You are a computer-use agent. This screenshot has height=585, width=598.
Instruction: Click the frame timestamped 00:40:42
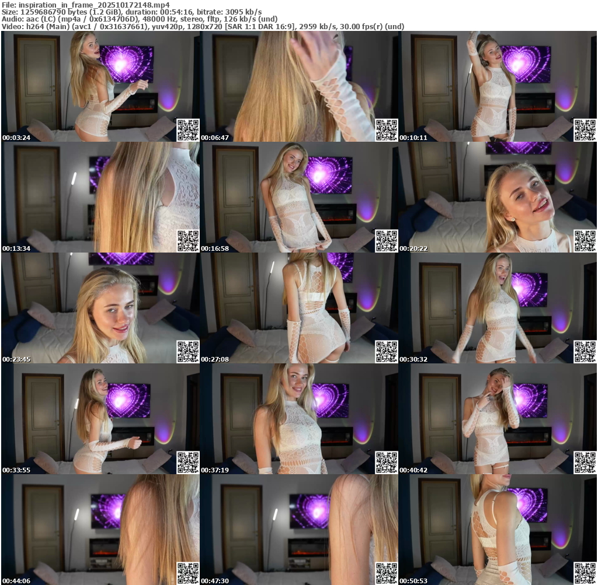(498, 419)
